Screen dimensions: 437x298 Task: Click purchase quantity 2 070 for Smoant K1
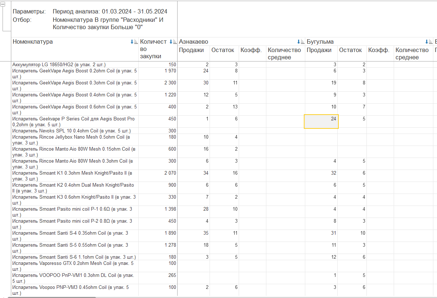point(170,173)
